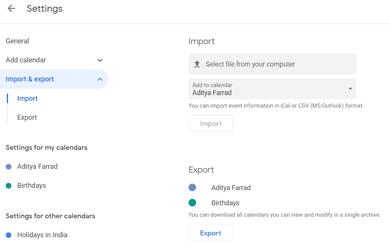Screen dimensions: 390x246
Task: Select the Import sub-item in sidebar
Action: [27, 98]
